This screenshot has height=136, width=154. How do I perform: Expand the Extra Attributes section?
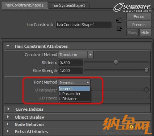pos(8,131)
